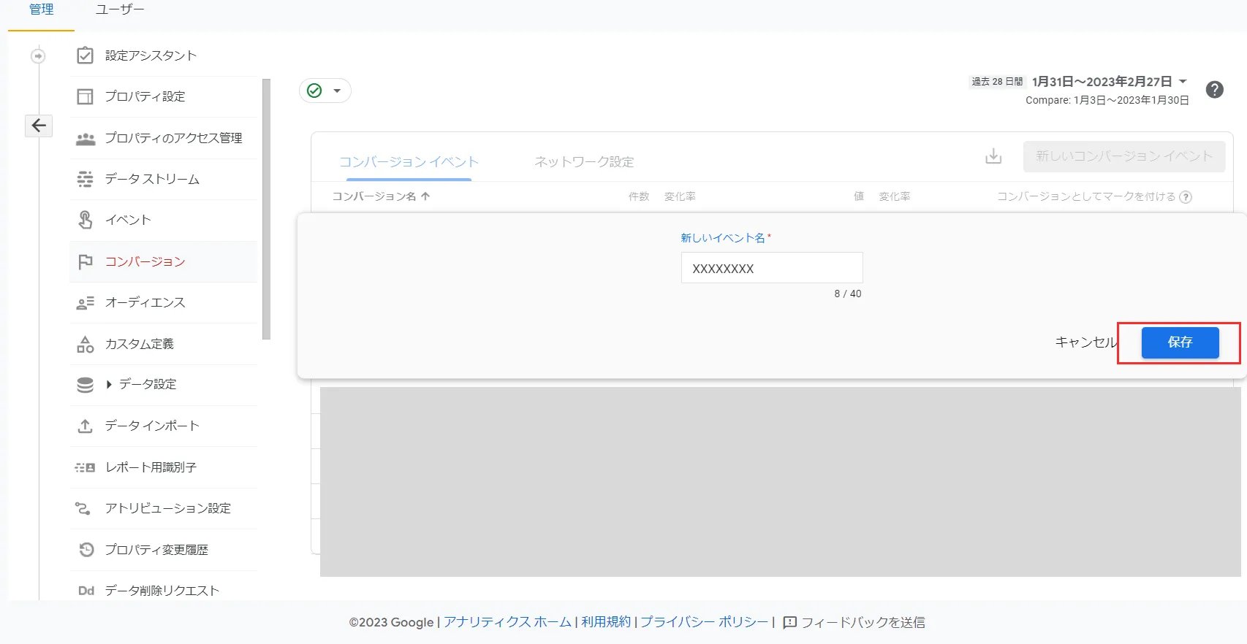1247x644 pixels.
Task: Click the コンバージョン flag icon
Action: [x=85, y=261]
